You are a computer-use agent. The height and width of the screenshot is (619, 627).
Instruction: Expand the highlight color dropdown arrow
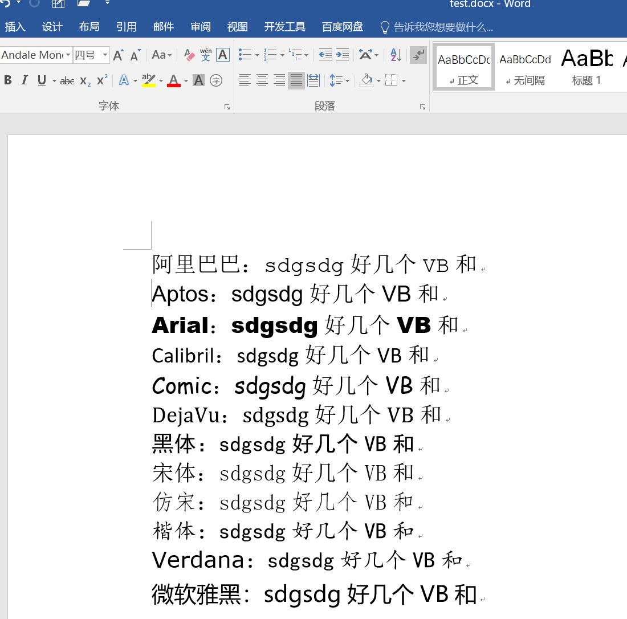(x=161, y=81)
